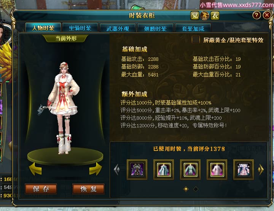
Task: Select the pink white robe costume icon
Action: (x=217, y=170)
